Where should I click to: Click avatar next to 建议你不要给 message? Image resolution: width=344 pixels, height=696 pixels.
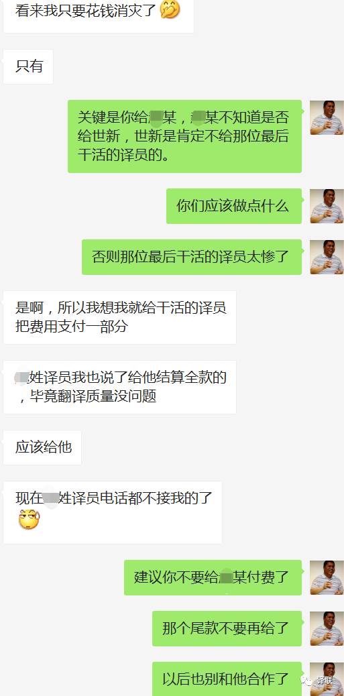[x=327, y=577]
